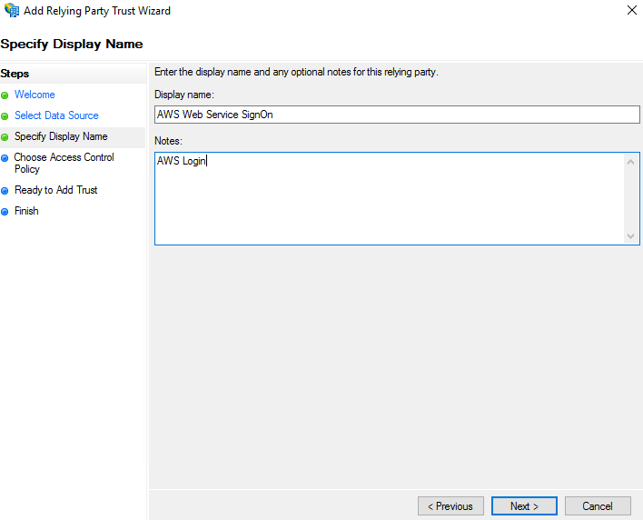
Task: Select the Finish step label
Action: coord(26,211)
